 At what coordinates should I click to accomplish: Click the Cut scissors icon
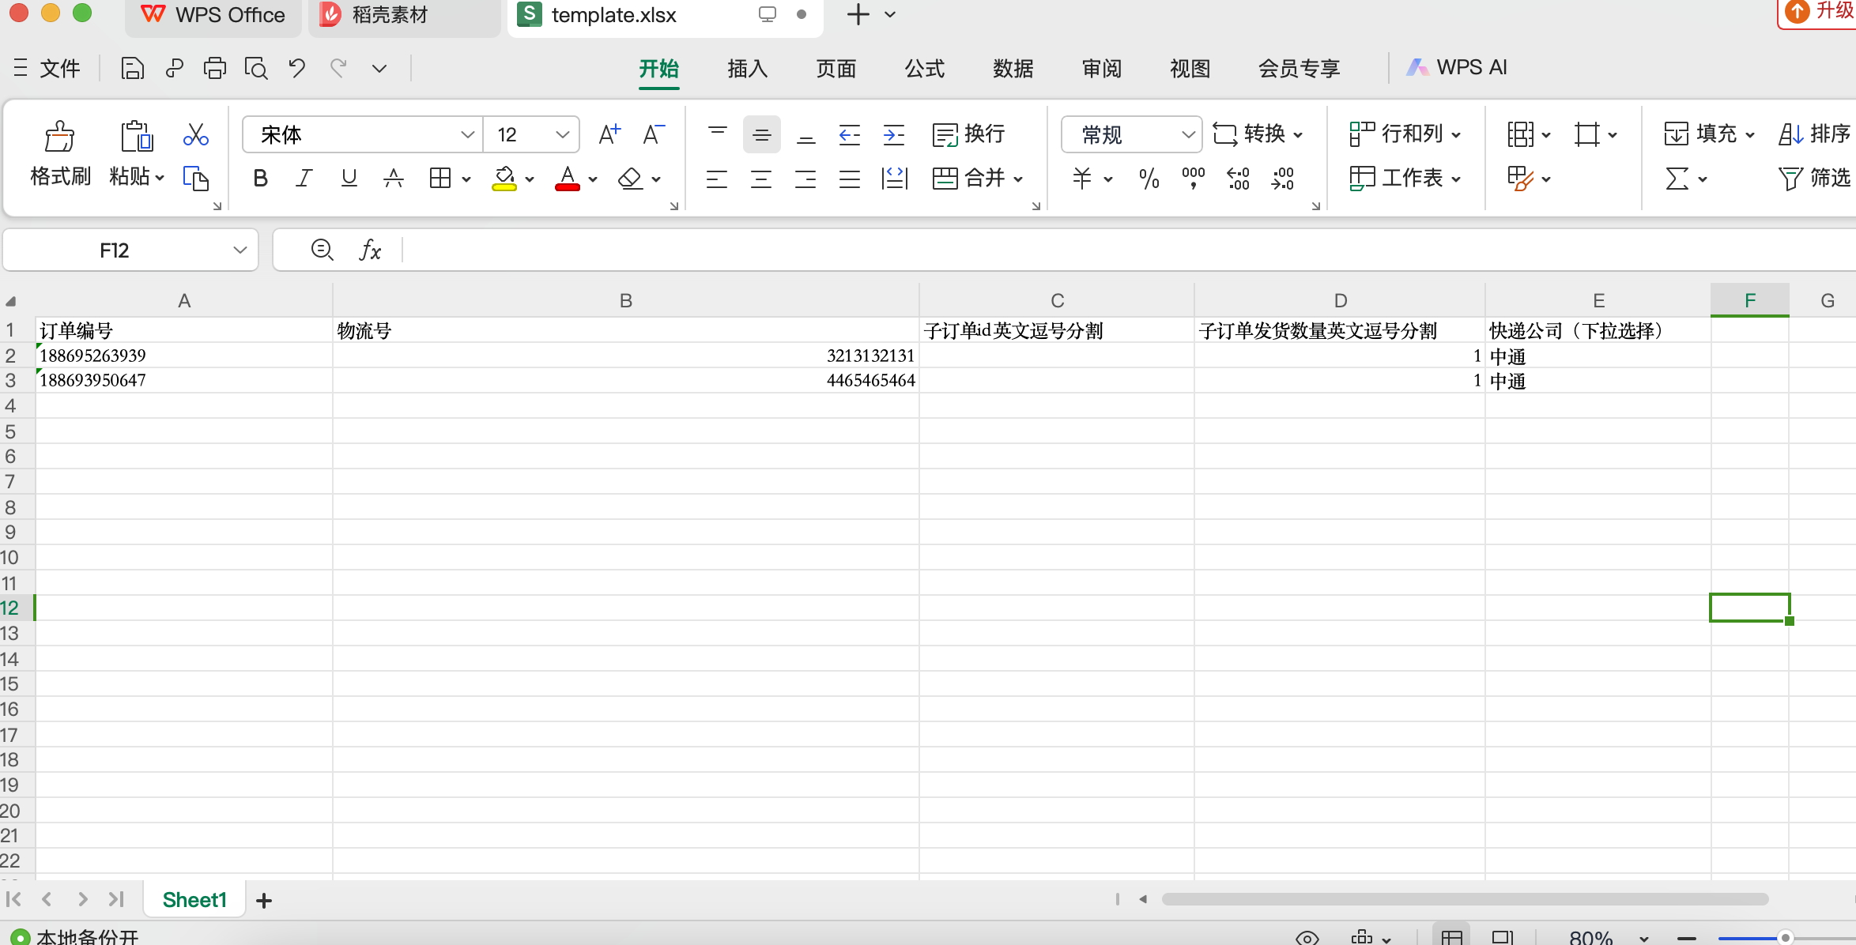(x=195, y=134)
